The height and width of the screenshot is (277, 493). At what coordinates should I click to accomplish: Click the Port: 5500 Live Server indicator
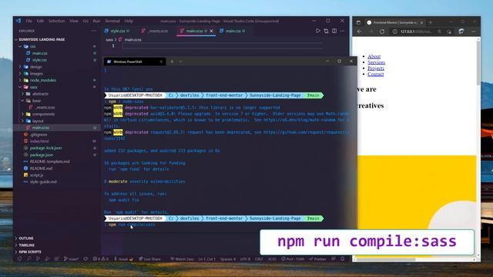(x=293, y=259)
